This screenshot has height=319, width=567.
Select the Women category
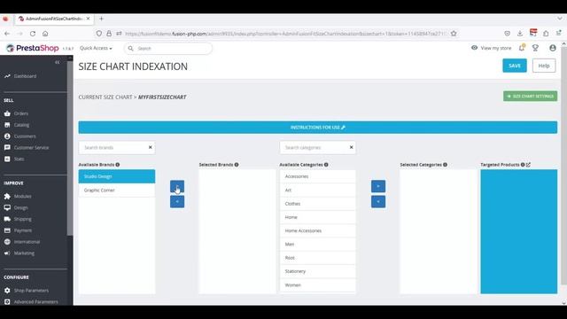[318, 285]
